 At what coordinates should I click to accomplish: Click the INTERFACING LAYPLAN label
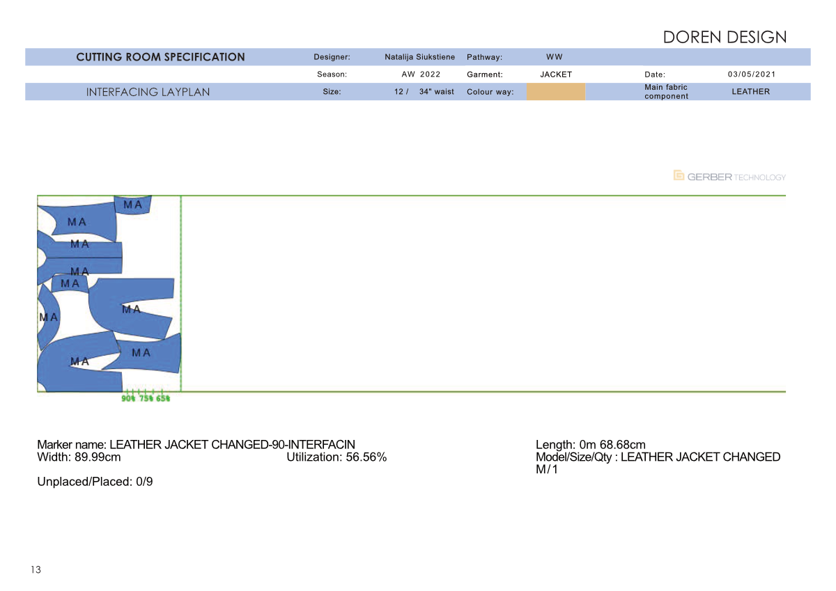click(148, 92)
